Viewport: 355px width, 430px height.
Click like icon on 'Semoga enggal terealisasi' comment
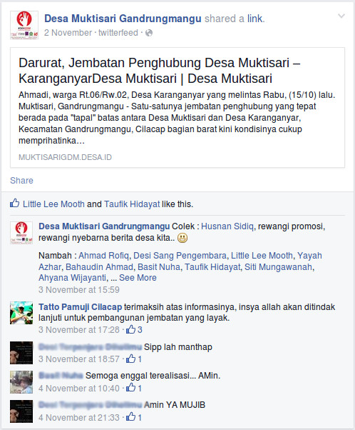tap(131, 387)
